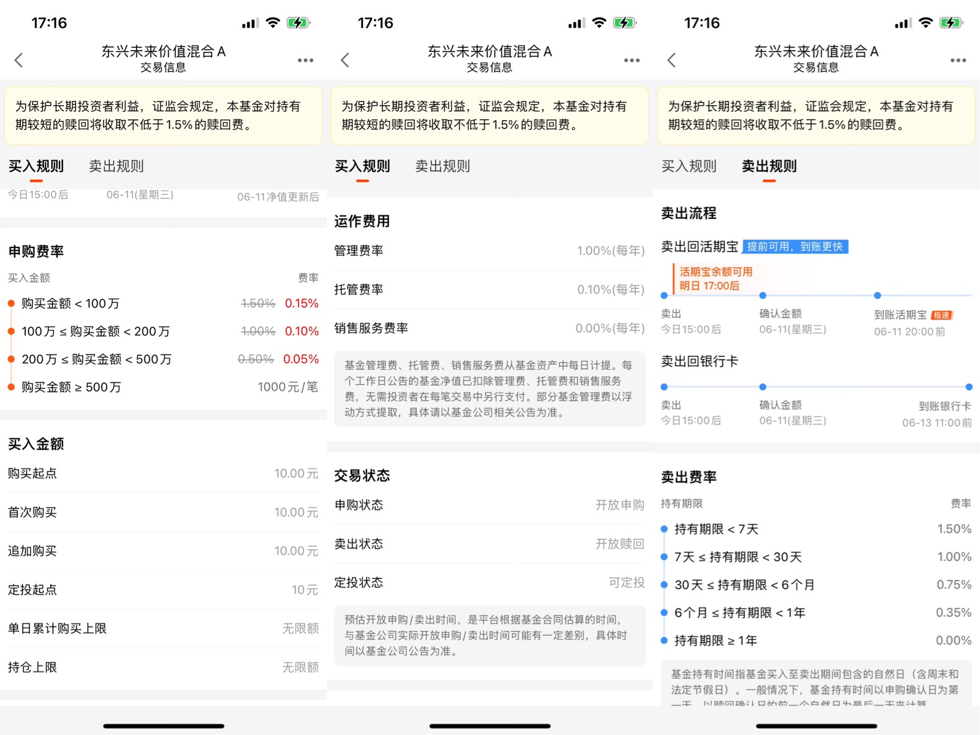This screenshot has width=980, height=735.
Task: Tap 卖出回银行卡 heading
Action: coord(700,361)
